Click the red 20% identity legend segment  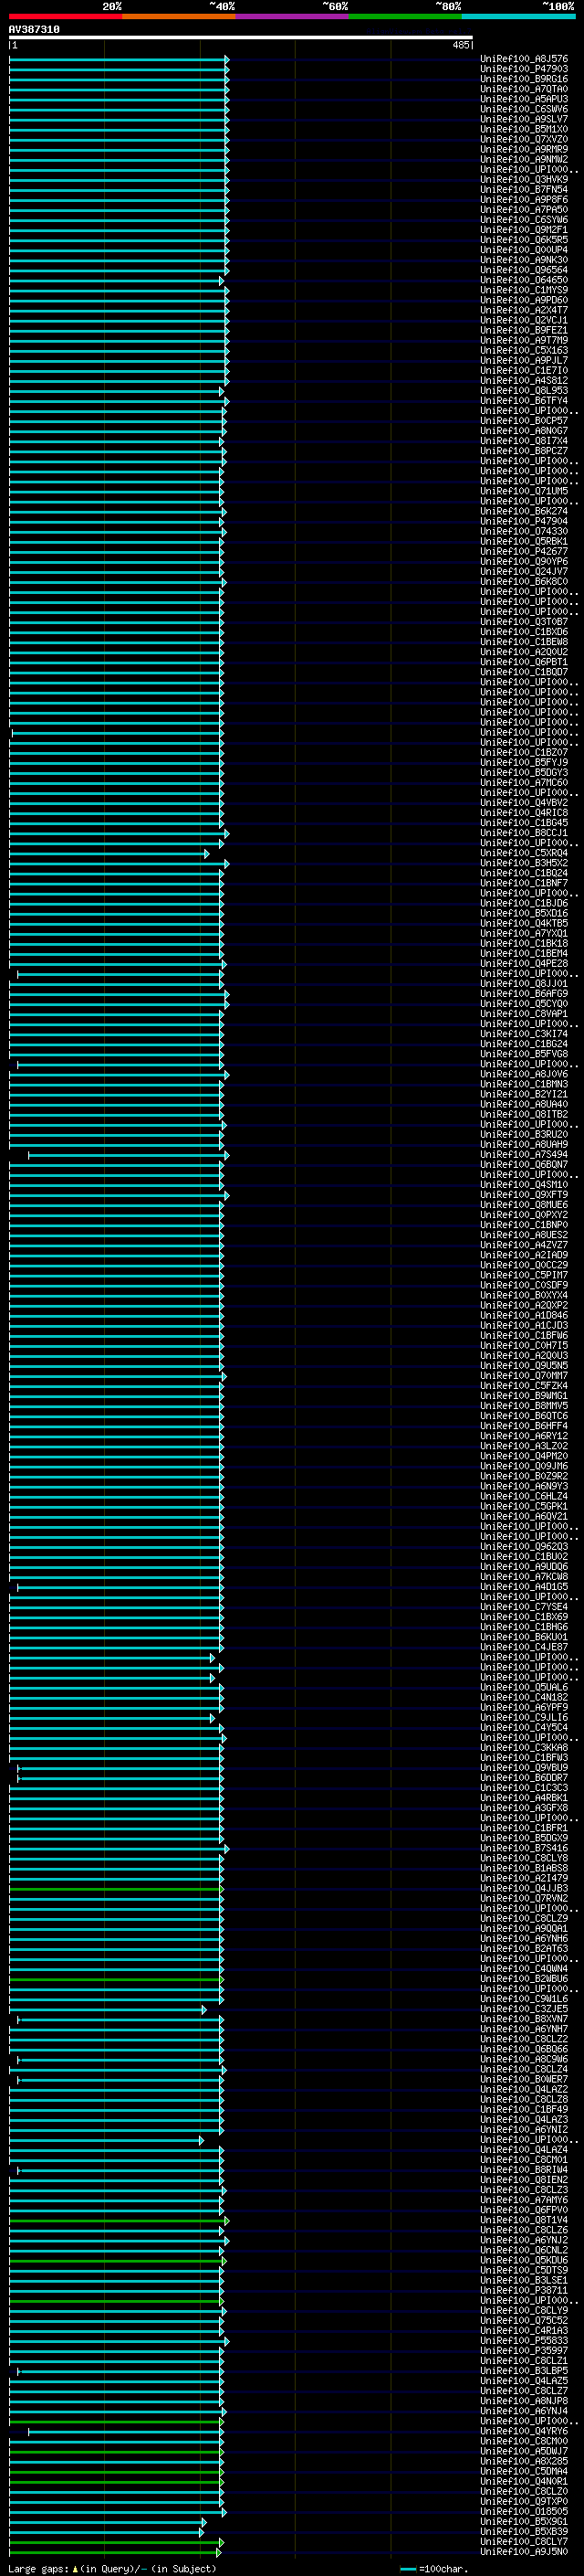66,17
